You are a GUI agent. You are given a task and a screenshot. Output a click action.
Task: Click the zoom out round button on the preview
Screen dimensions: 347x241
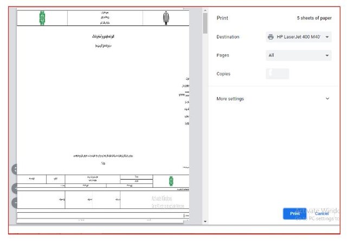[x=15, y=203]
